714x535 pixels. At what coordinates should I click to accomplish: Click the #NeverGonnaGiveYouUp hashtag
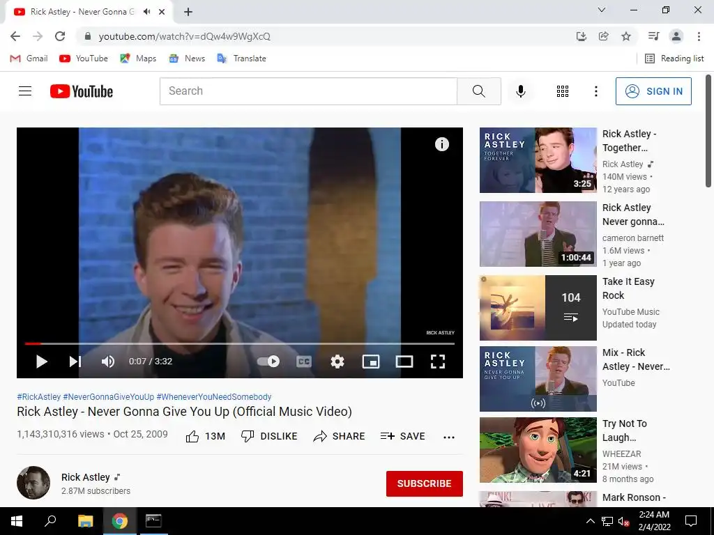(108, 396)
